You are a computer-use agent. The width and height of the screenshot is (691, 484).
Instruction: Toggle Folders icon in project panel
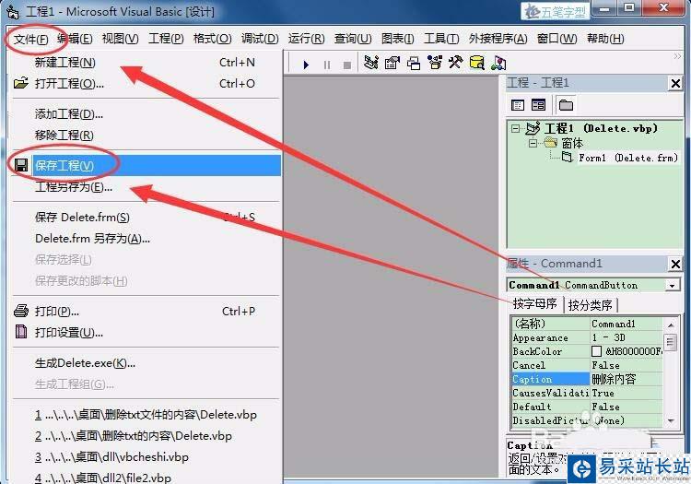566,105
